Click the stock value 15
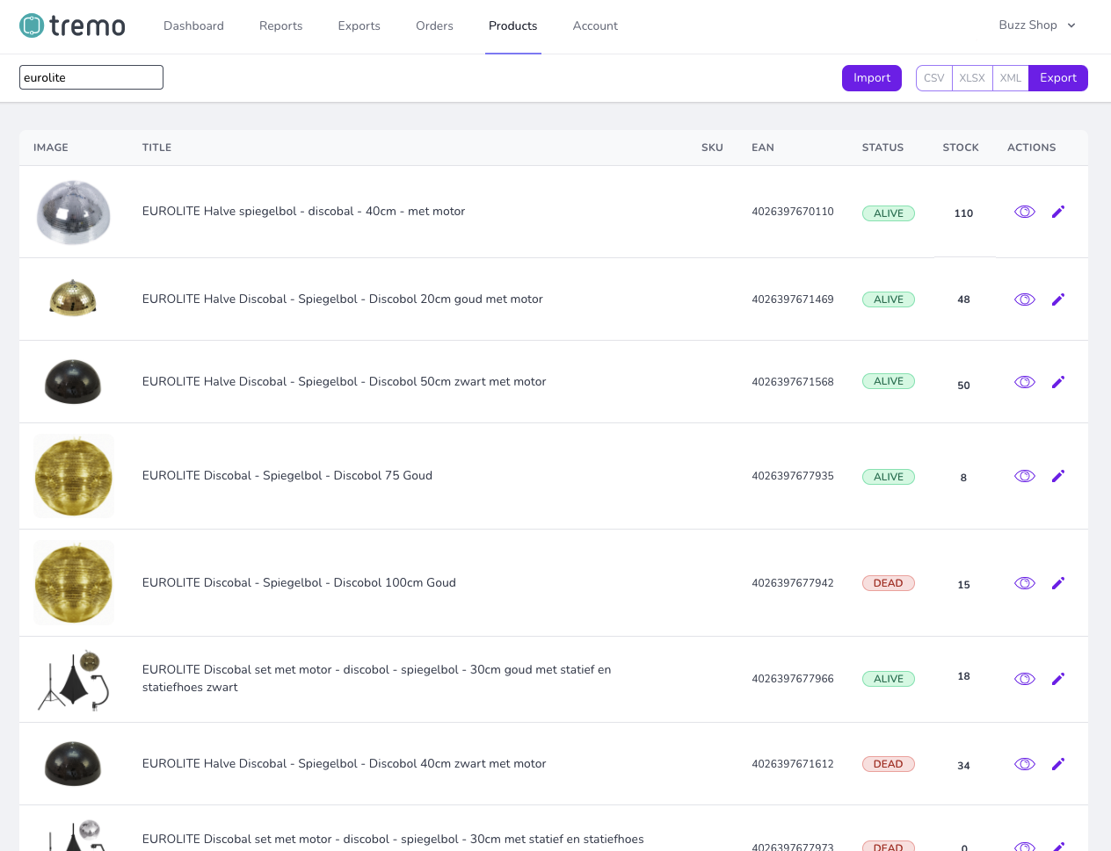 (963, 585)
